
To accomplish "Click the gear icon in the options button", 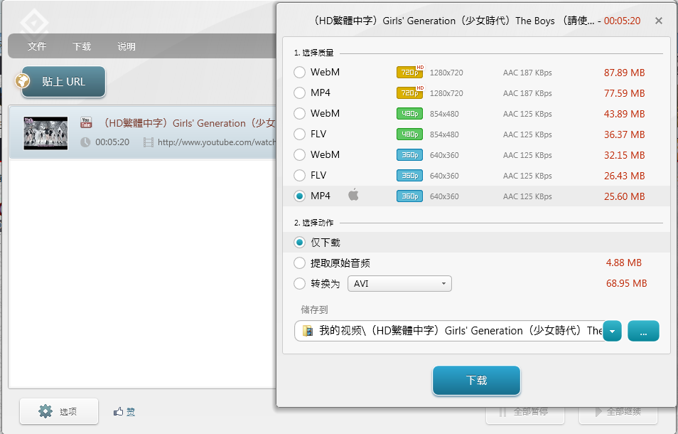I will pyautogui.click(x=45, y=411).
